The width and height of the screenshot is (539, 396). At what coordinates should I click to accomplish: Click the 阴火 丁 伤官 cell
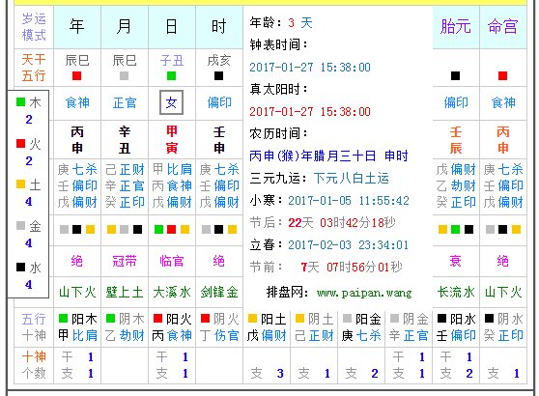point(219,327)
